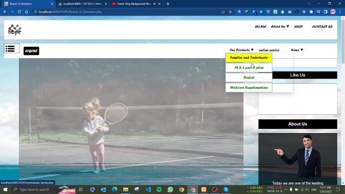Close the Board of Directors tab

52,4
